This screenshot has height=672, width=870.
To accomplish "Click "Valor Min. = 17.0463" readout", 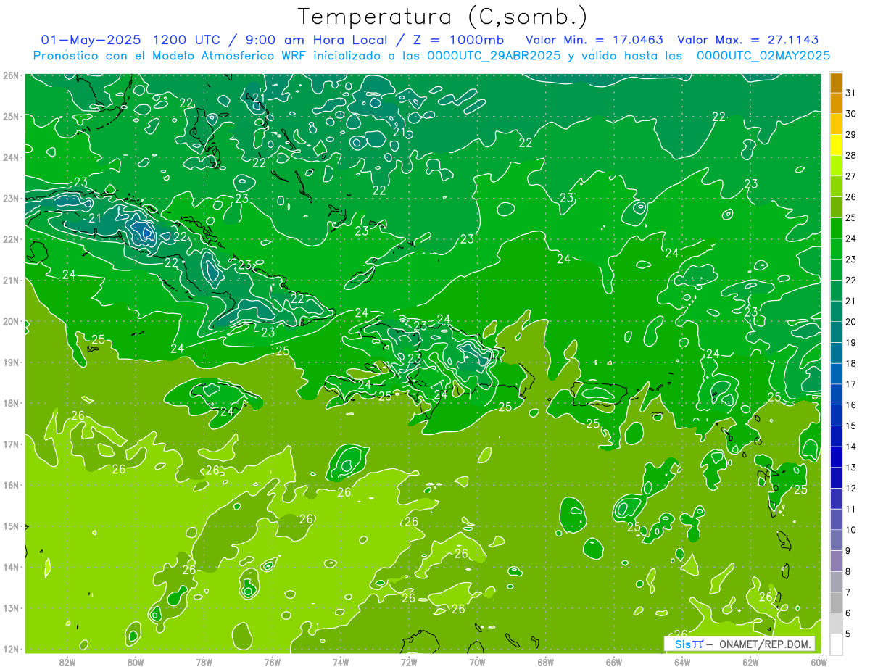I will 594,39.
